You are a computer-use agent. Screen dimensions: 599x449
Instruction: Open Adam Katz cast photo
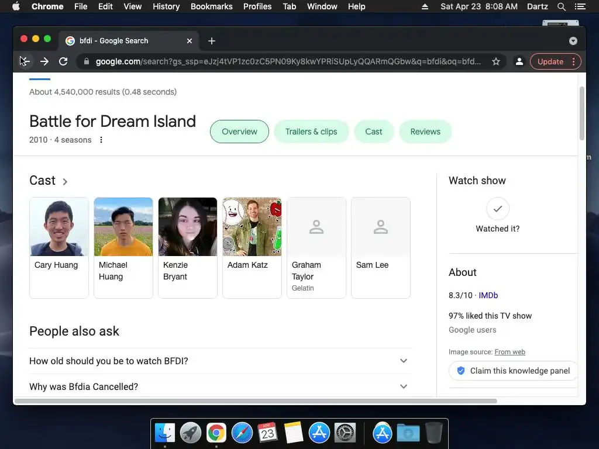tap(252, 227)
